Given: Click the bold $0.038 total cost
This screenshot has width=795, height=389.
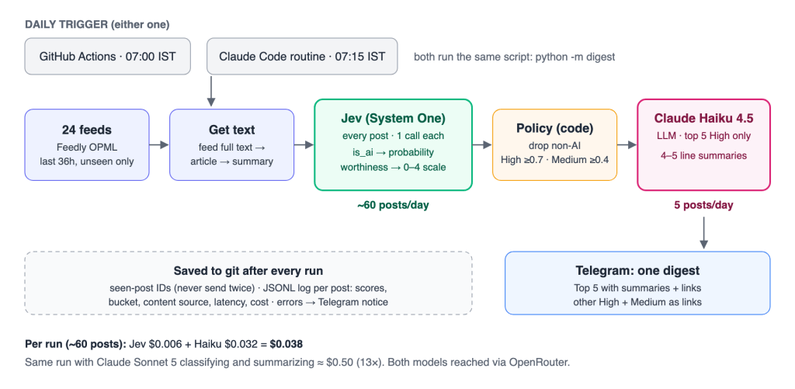Looking at the screenshot, I should click(x=286, y=345).
